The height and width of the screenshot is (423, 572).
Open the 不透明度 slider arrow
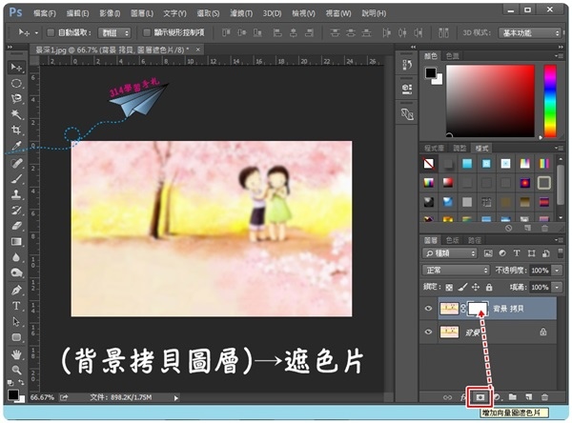coord(557,271)
